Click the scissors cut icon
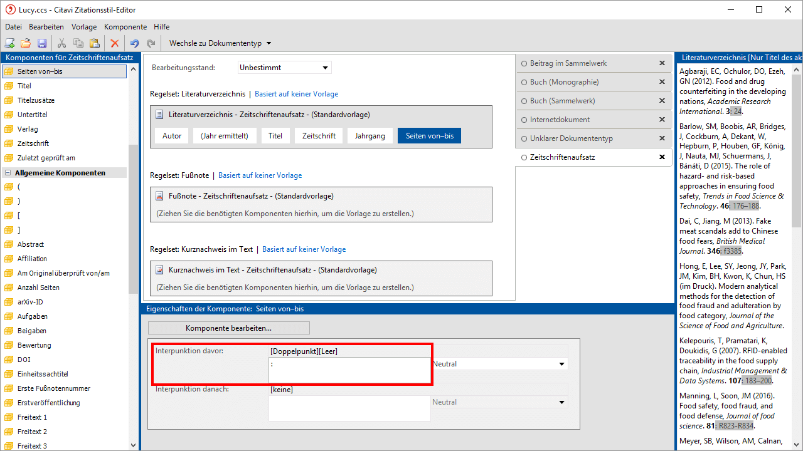 [62, 43]
